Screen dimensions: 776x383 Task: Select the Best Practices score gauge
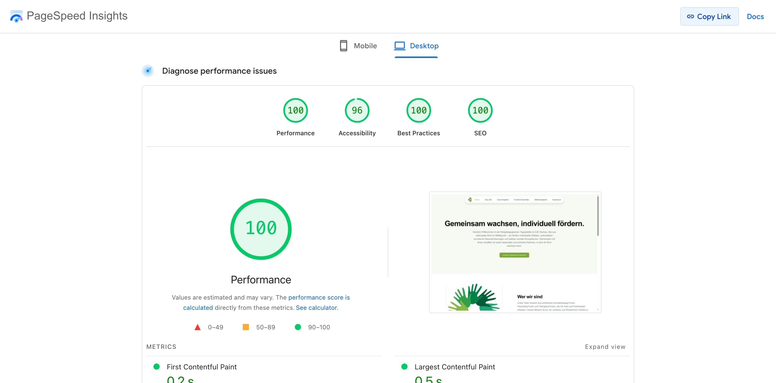(419, 110)
